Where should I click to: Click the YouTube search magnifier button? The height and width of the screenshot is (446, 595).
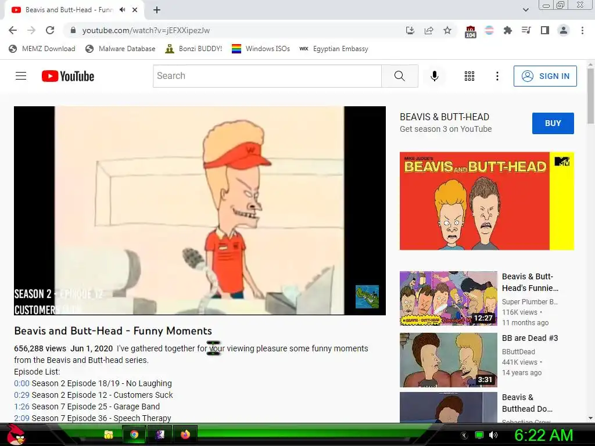[400, 76]
